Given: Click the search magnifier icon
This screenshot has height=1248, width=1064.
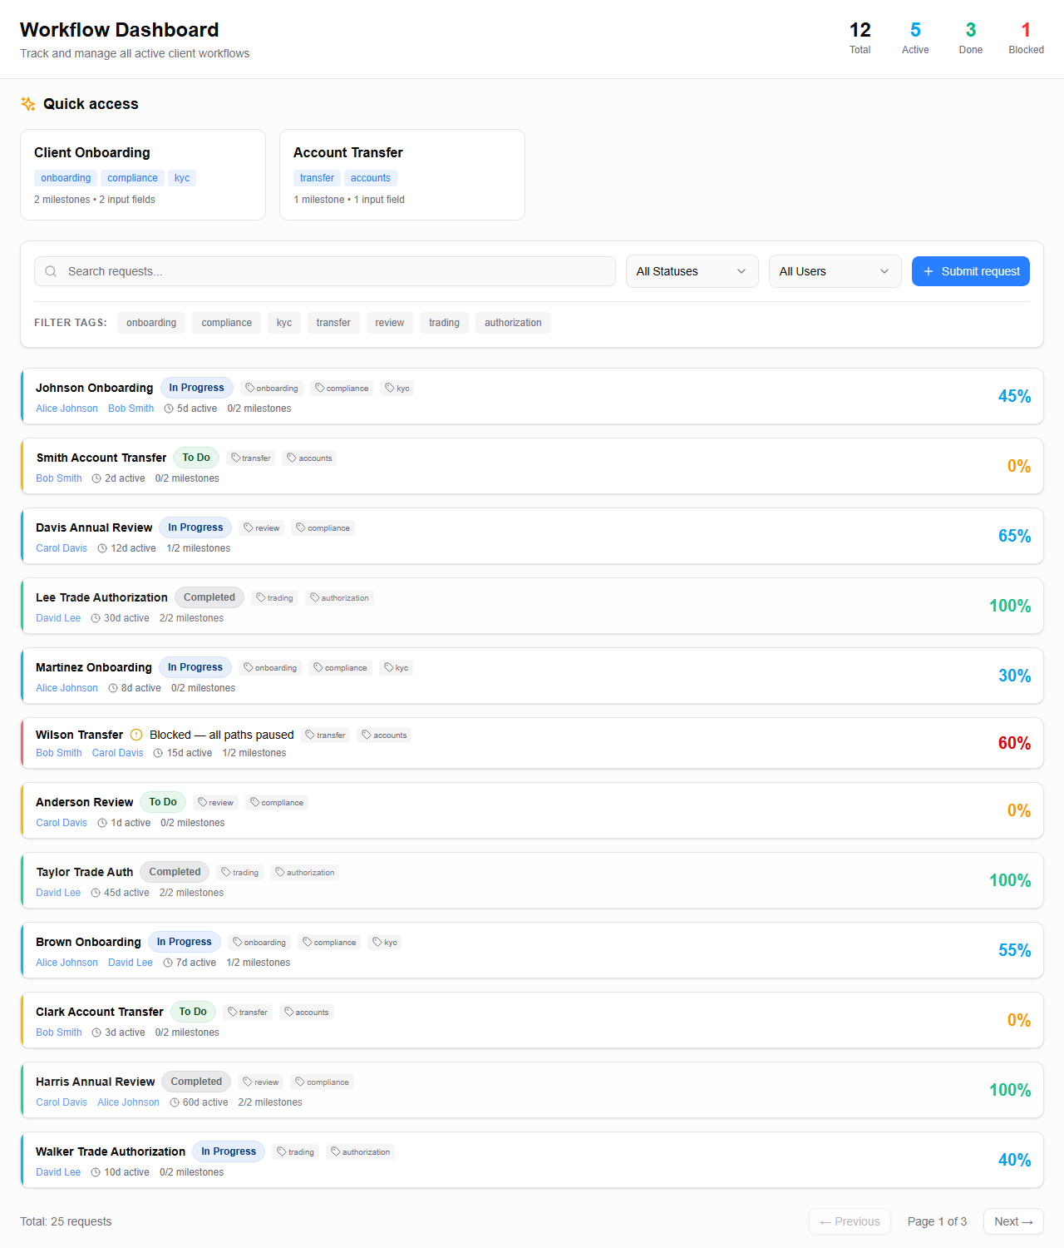Looking at the screenshot, I should click(x=51, y=271).
